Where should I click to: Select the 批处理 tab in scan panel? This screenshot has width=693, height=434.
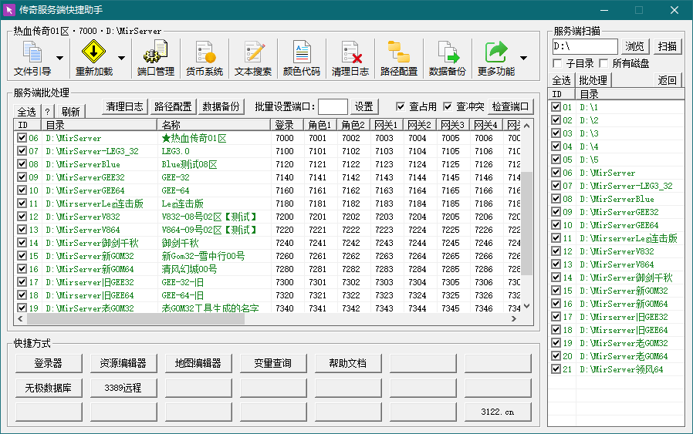point(593,80)
